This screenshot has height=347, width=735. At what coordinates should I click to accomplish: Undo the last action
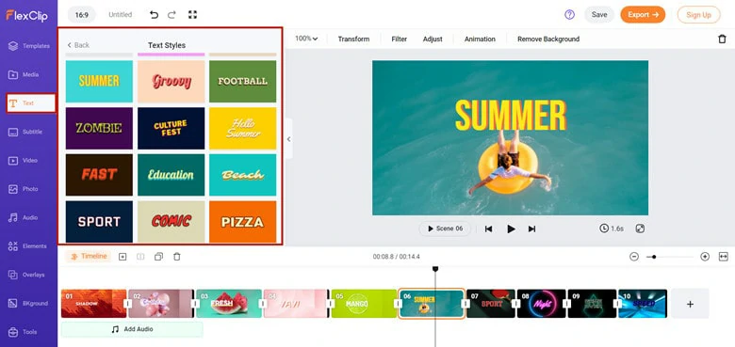(154, 15)
